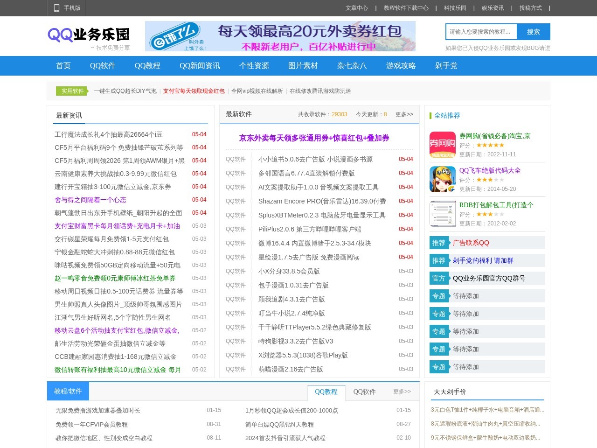
Task: Open 支付宝每天领取现金红包 red link
Action: (x=194, y=91)
